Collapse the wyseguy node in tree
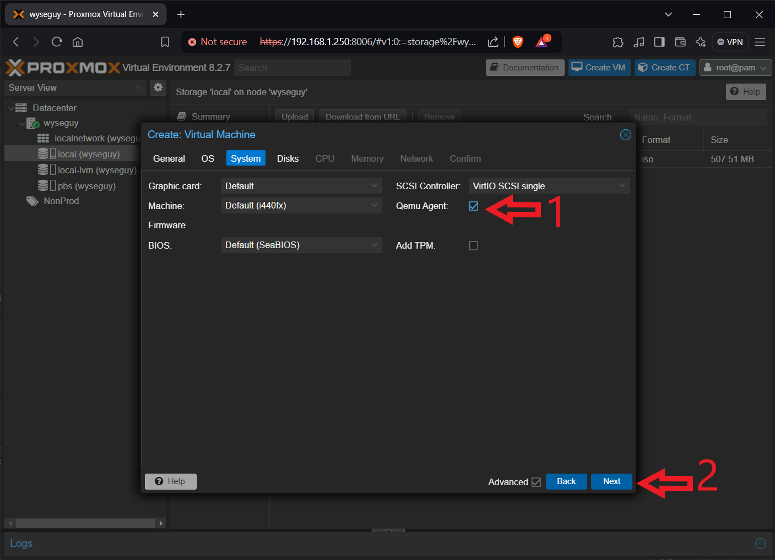775x560 pixels. click(22, 124)
